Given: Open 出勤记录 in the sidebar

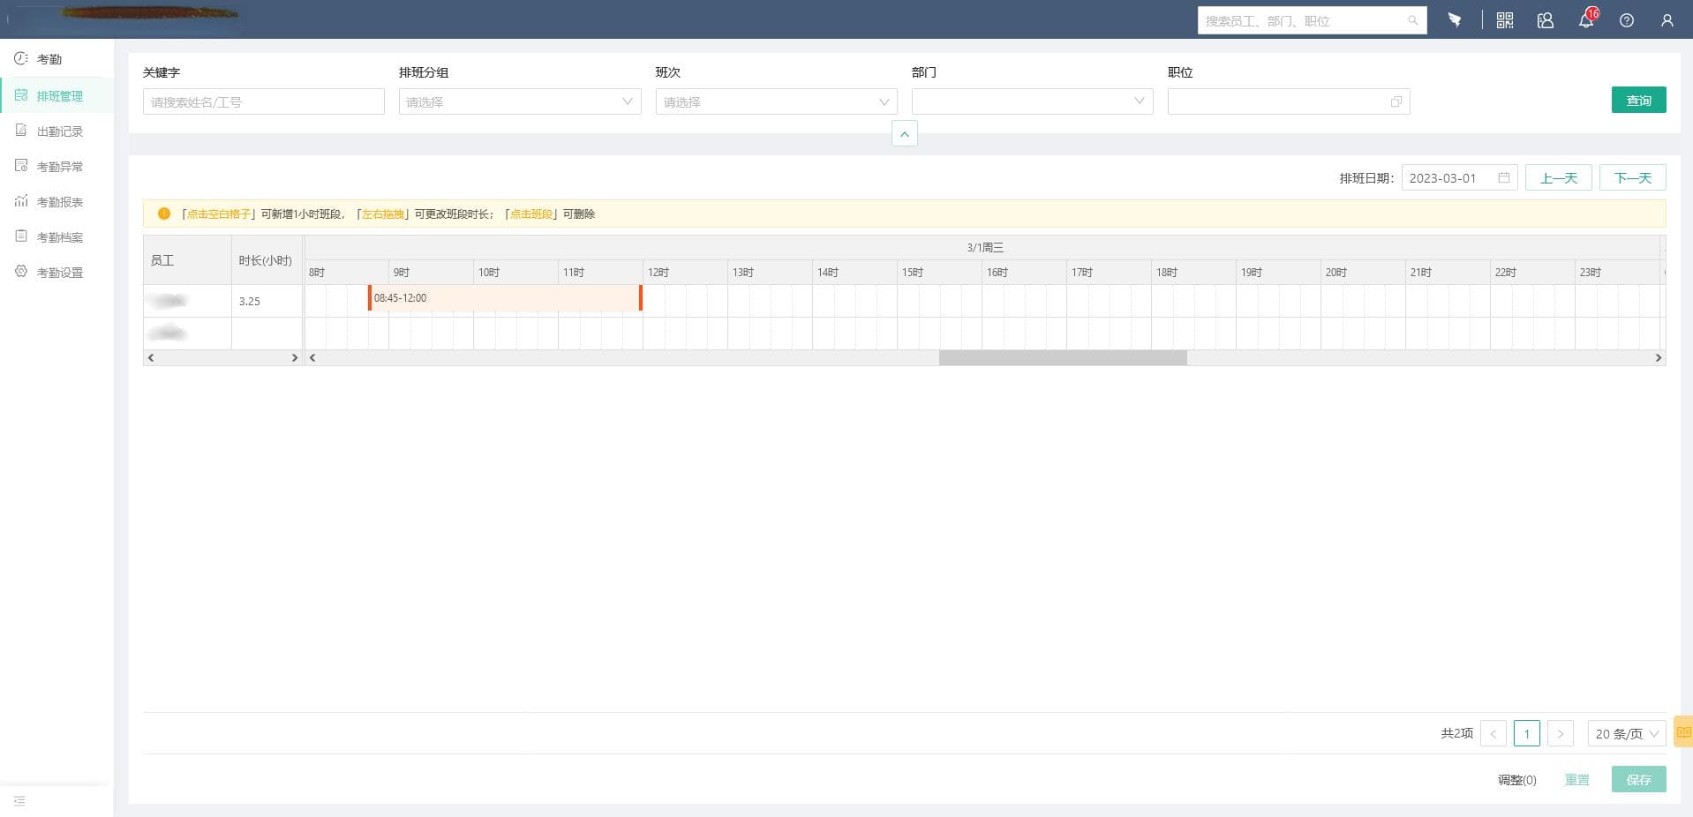Looking at the screenshot, I should click(58, 131).
